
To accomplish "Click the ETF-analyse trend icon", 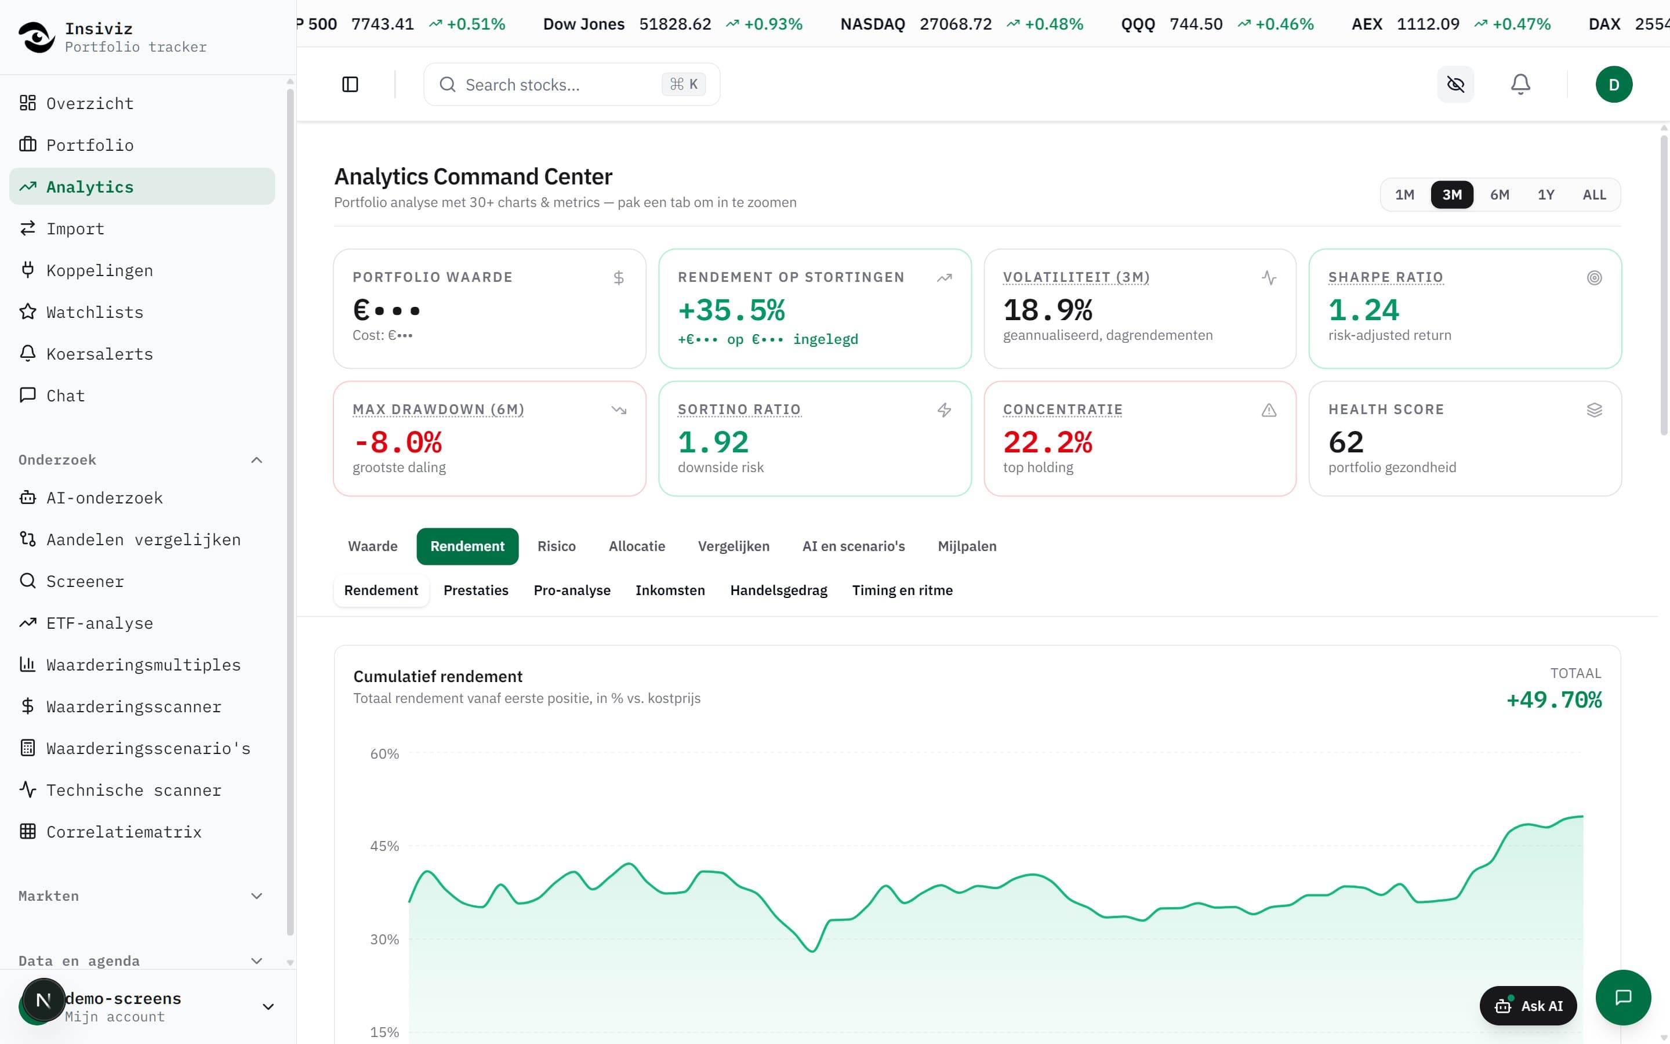I will coord(28,622).
